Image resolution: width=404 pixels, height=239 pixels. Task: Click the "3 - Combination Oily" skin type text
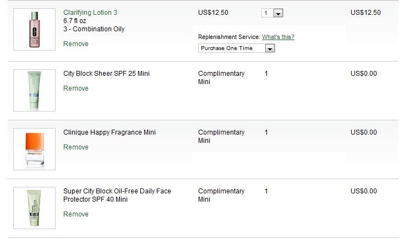point(94,29)
